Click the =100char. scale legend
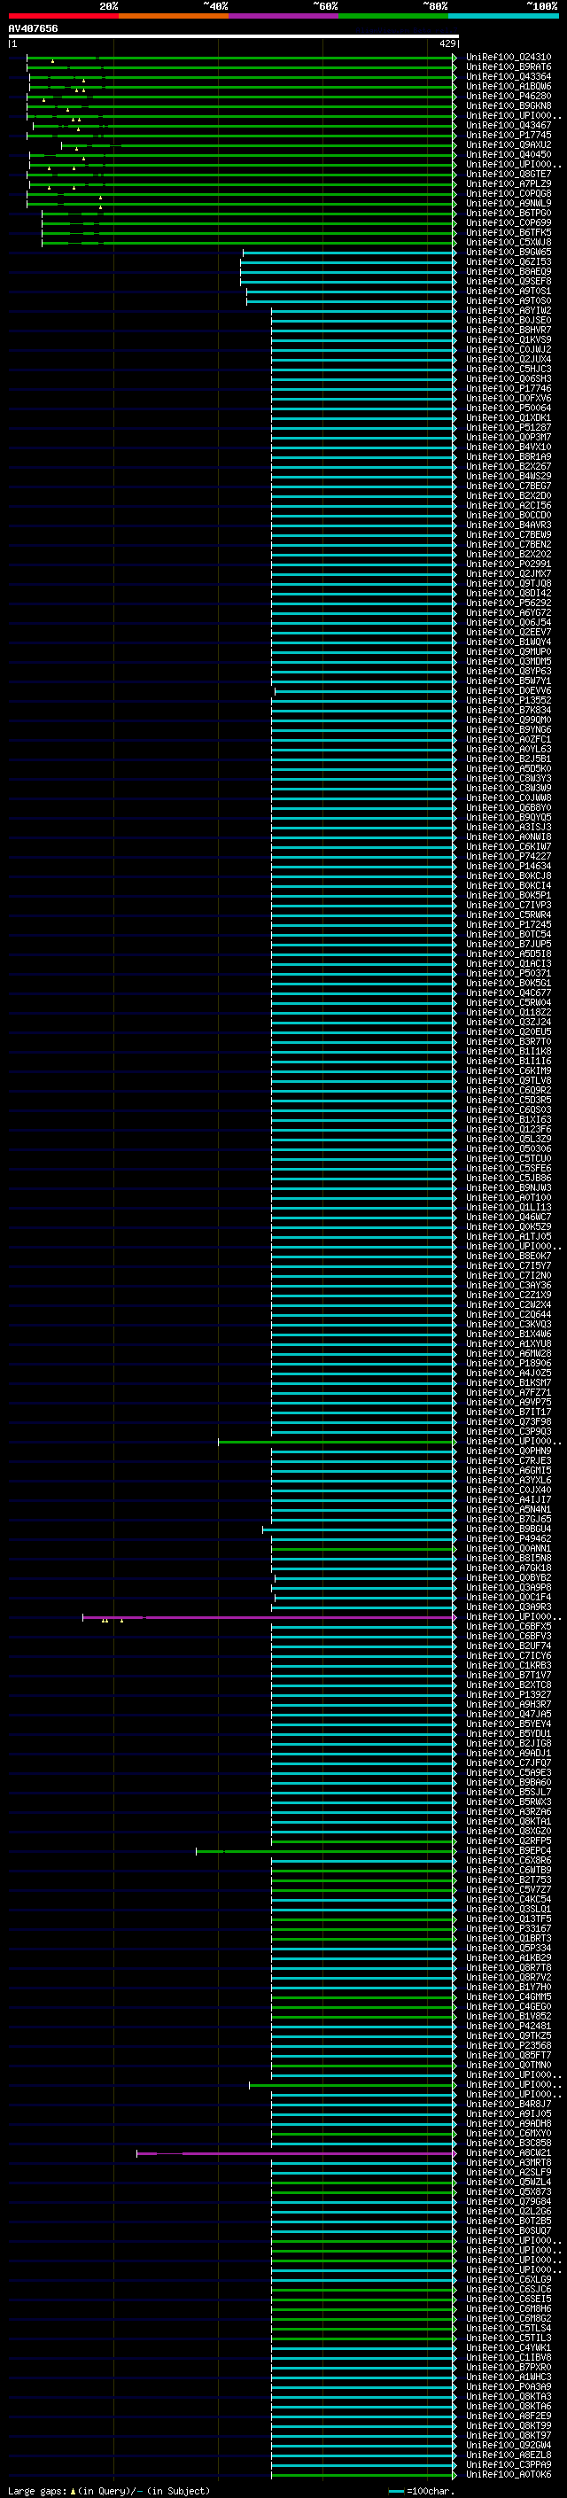567x2498 pixels. click(420, 2491)
